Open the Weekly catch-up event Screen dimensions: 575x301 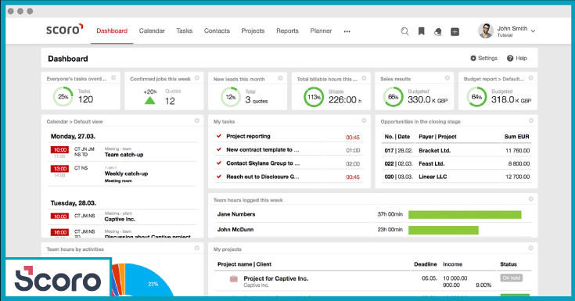tap(126, 174)
